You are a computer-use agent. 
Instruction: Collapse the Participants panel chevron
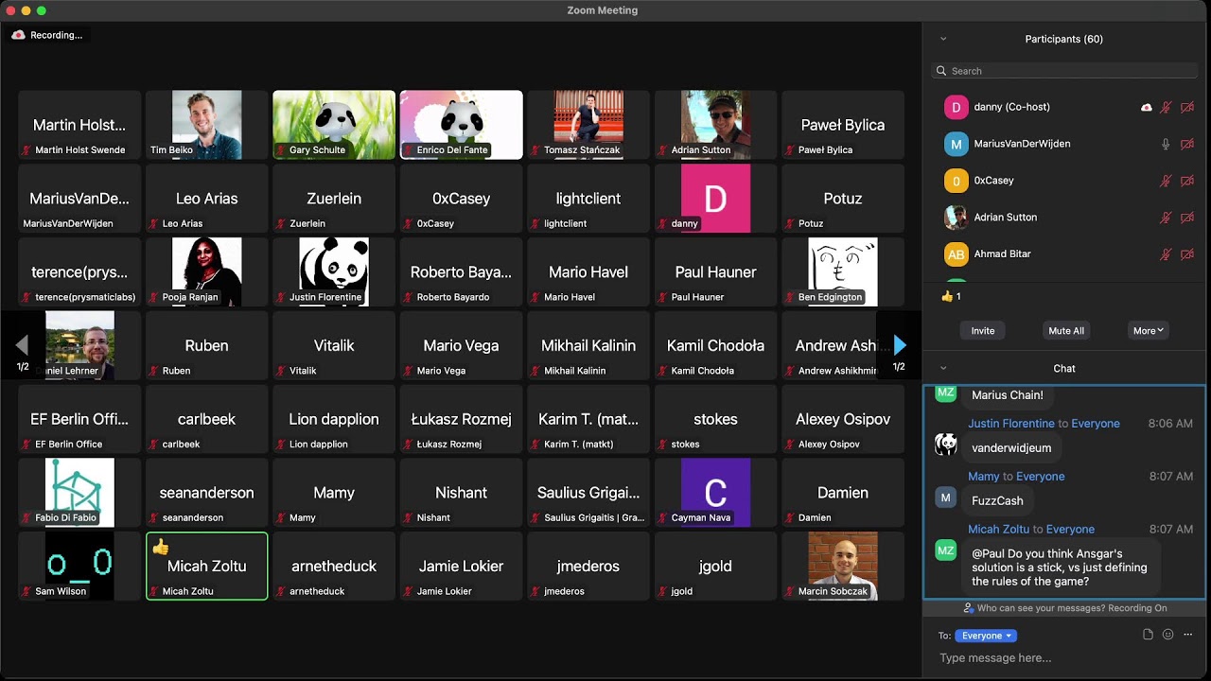coord(943,39)
